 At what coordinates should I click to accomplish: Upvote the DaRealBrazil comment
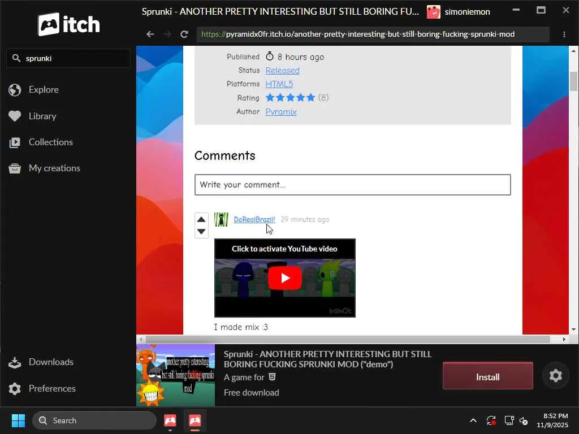click(x=201, y=220)
